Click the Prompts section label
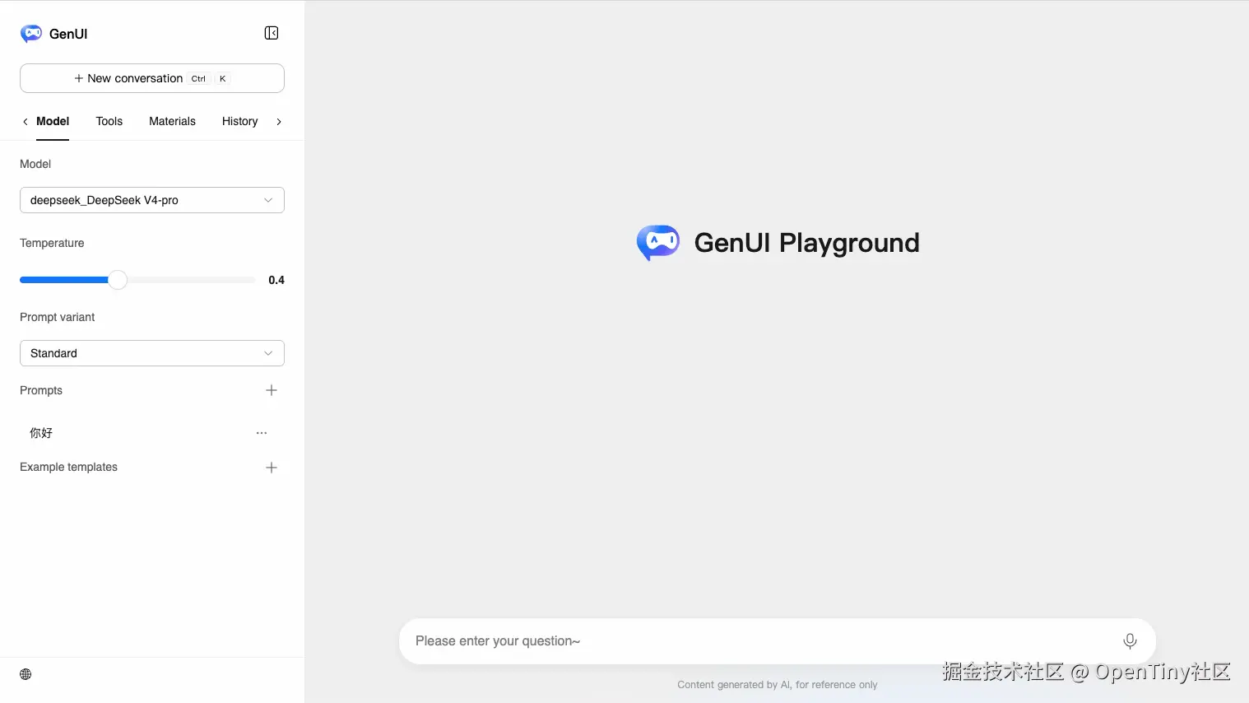 point(41,390)
